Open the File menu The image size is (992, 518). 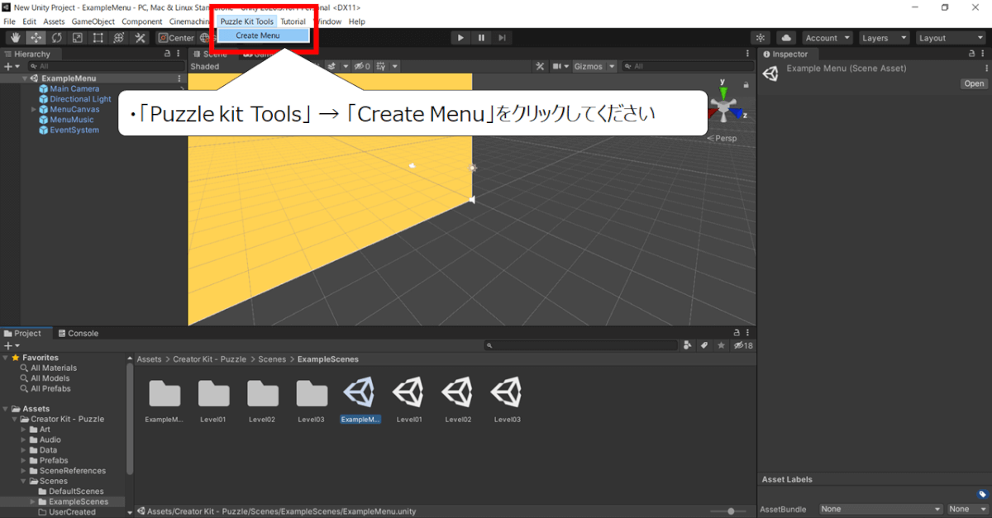pyautogui.click(x=9, y=21)
